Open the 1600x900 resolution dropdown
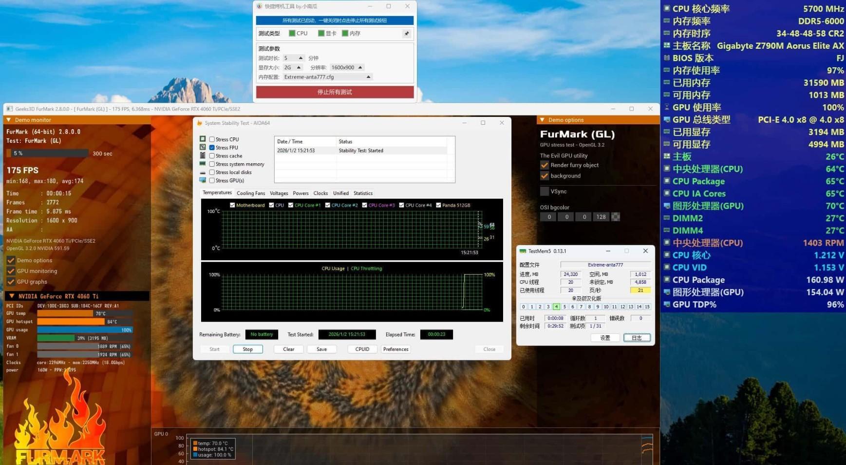The width and height of the screenshot is (846, 465). 360,68
